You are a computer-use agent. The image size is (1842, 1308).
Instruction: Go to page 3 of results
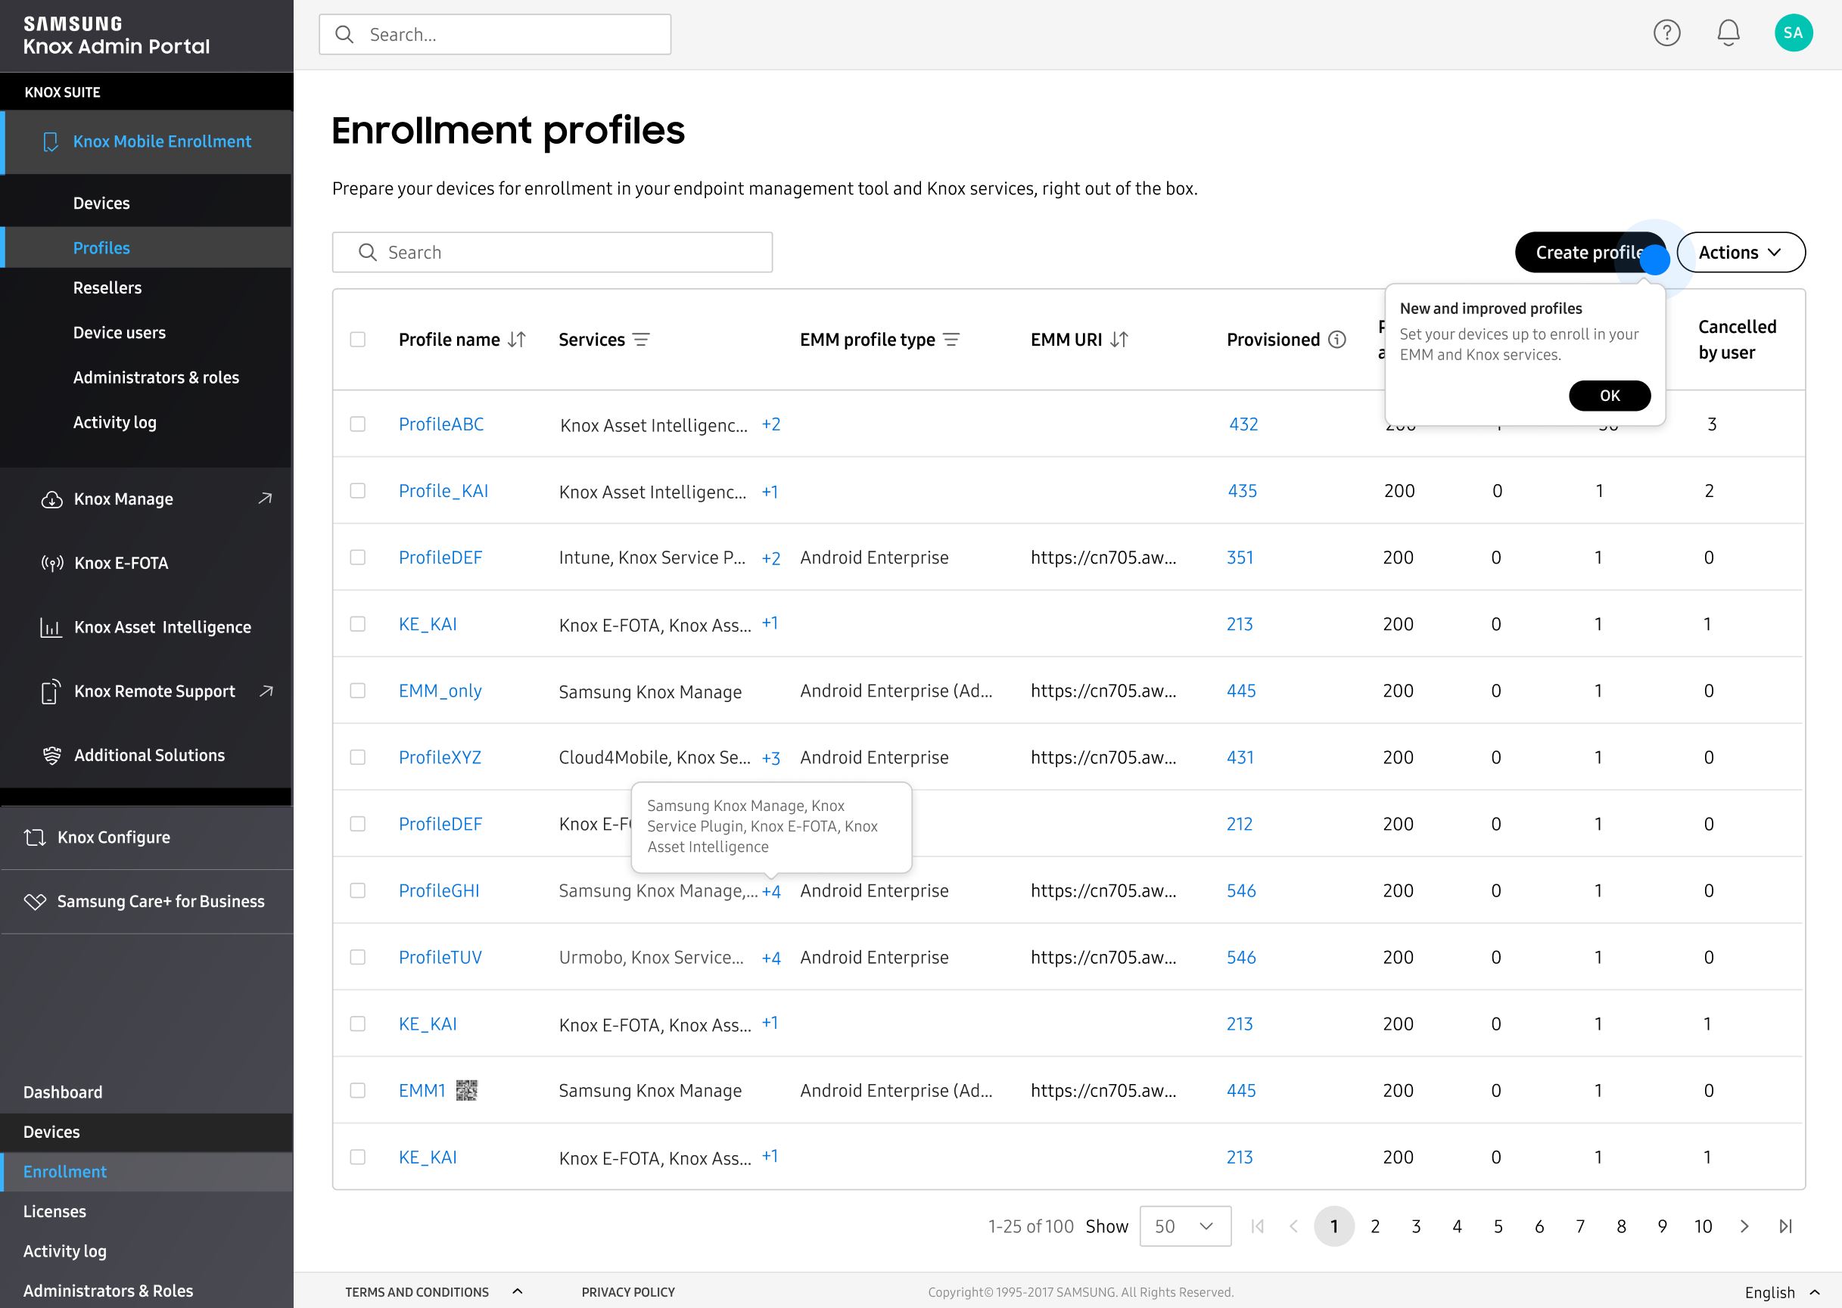point(1416,1226)
